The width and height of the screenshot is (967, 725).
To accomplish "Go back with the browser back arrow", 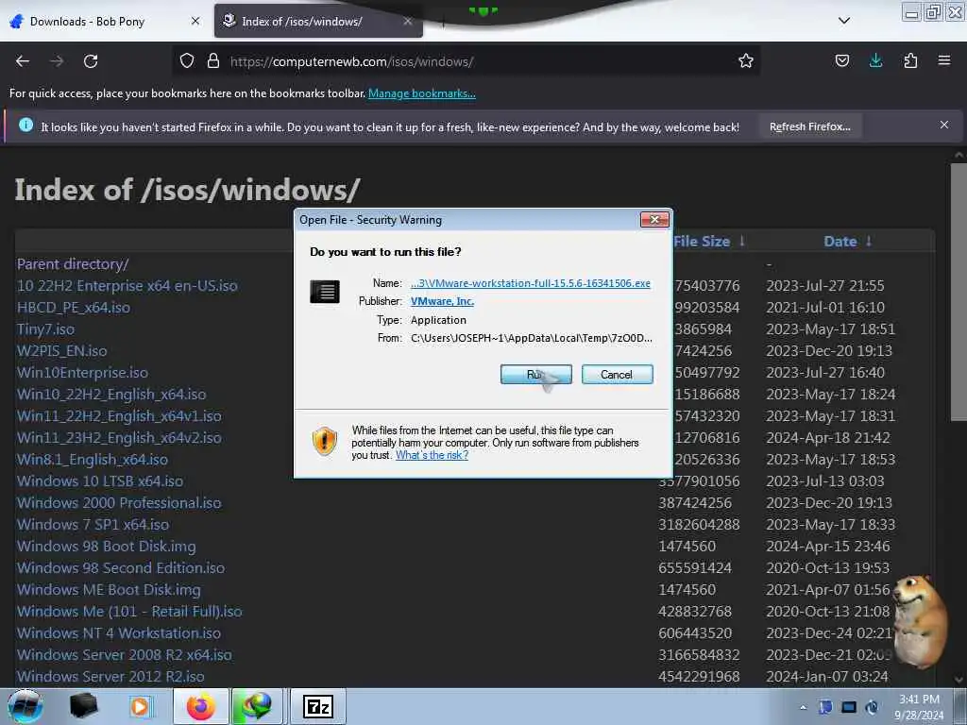I will point(23,61).
